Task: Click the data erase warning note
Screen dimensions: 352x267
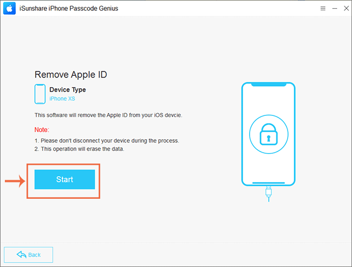Action: coord(79,149)
